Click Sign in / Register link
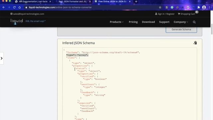213x120 pixels. click(165, 14)
